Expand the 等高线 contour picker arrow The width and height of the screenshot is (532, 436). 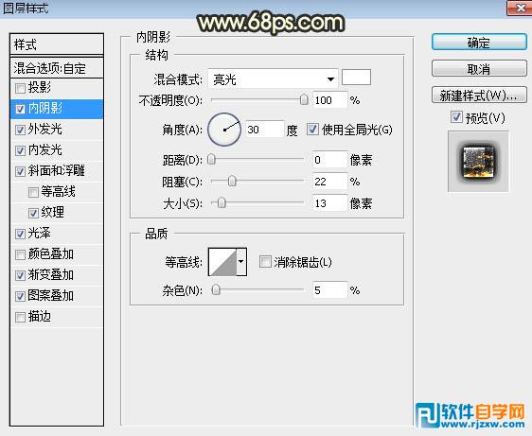pos(241,262)
